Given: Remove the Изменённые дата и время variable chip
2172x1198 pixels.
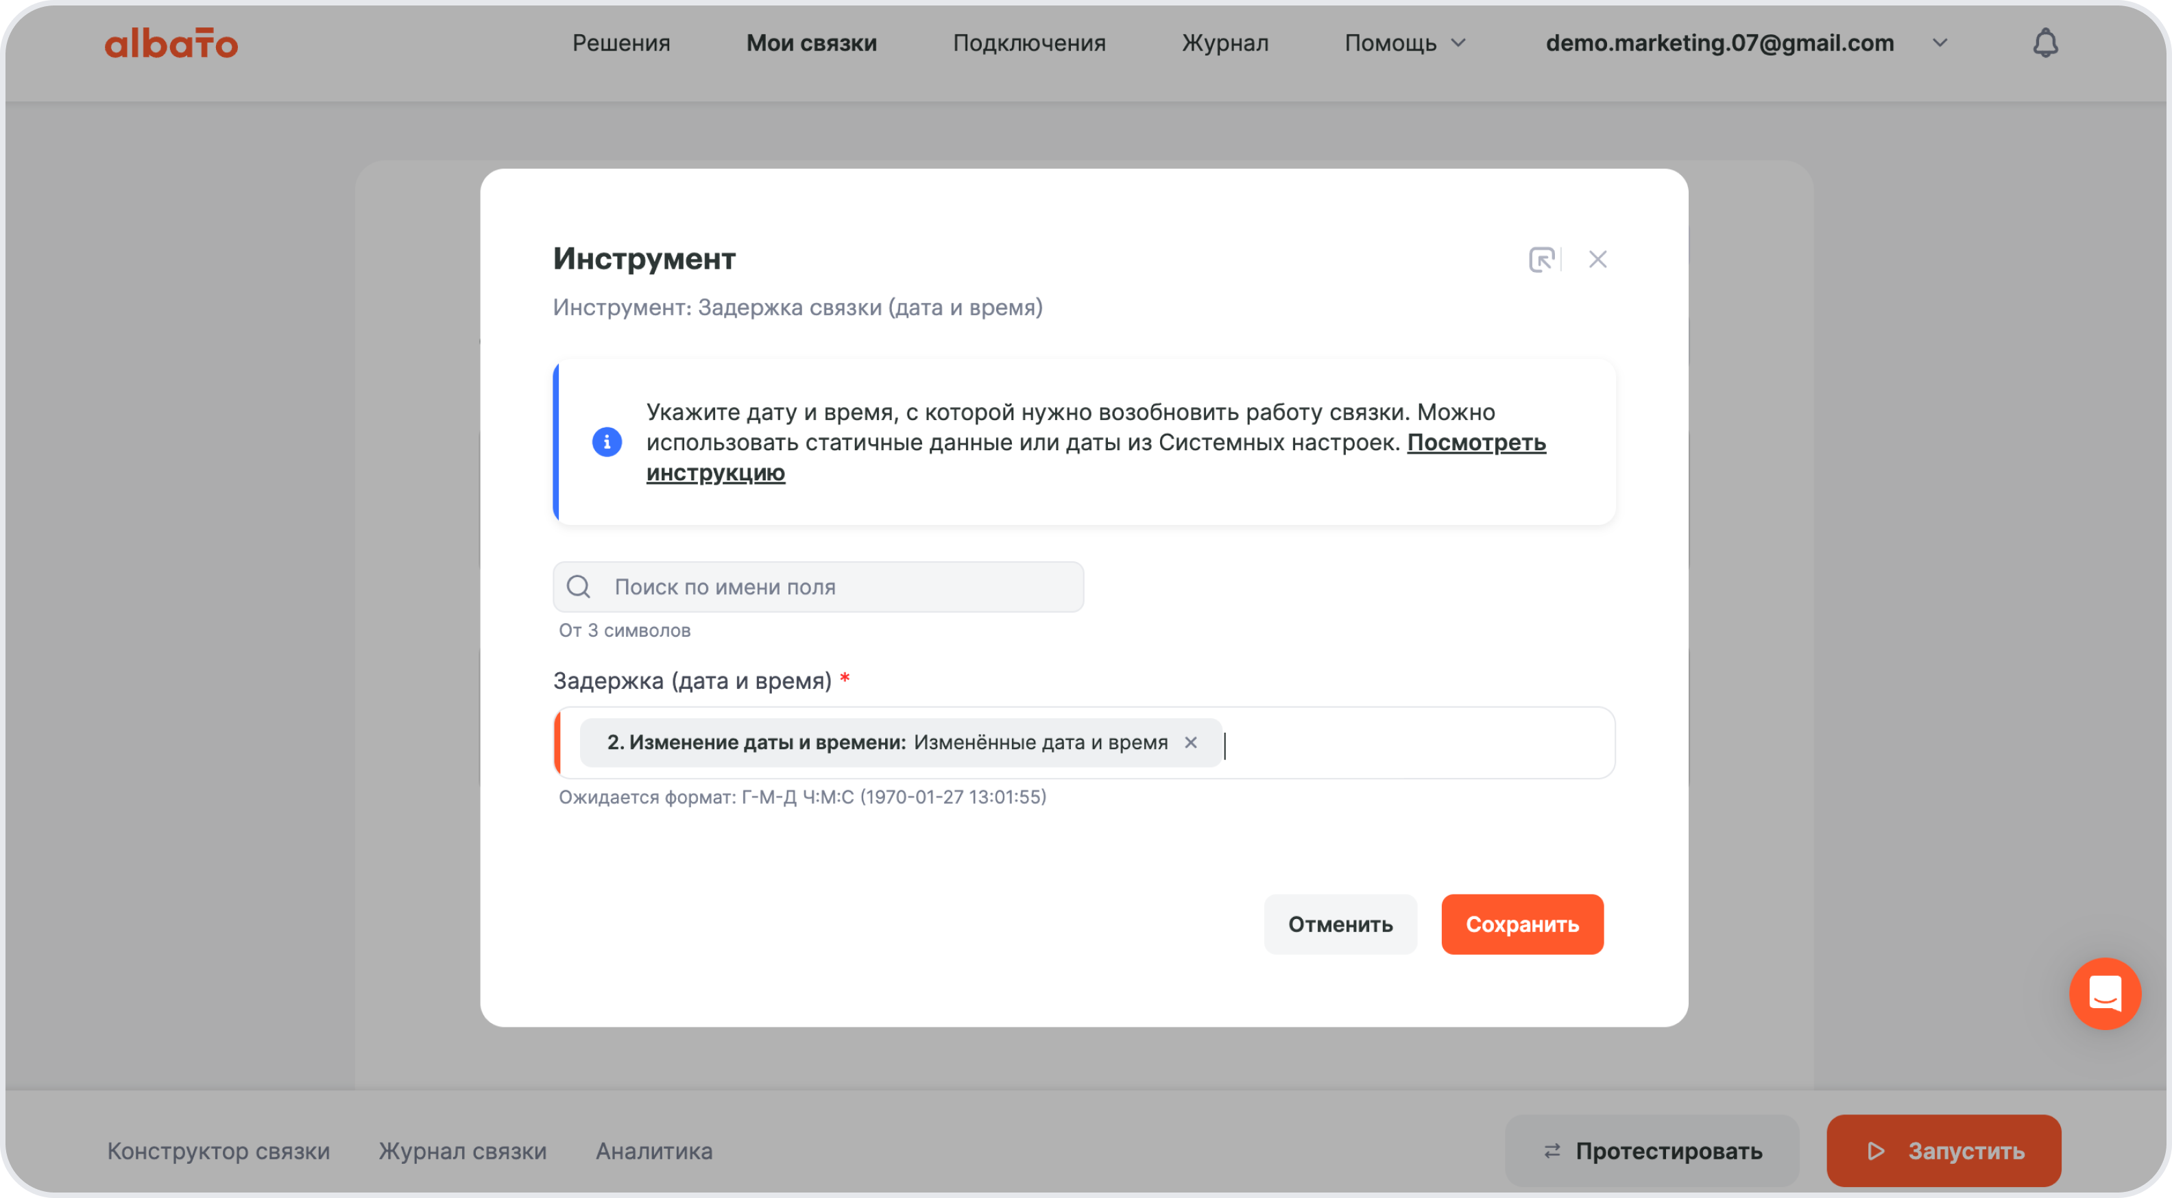Looking at the screenshot, I should (1190, 743).
